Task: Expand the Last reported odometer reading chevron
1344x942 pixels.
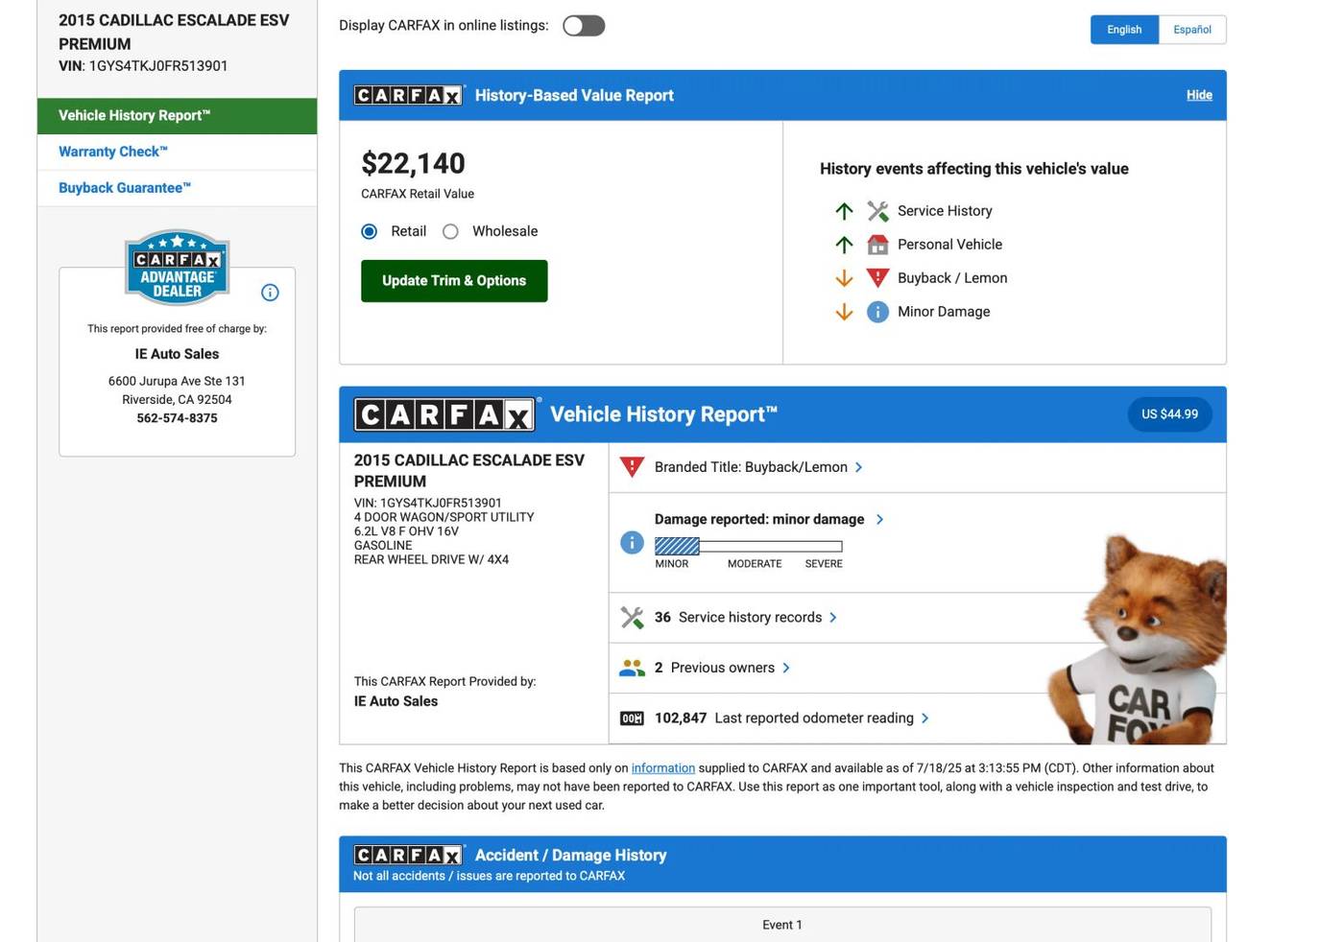Action: coord(924,718)
